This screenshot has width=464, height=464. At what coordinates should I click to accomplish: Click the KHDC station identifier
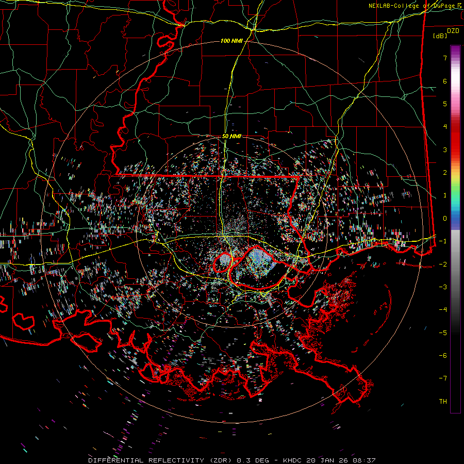292,460
